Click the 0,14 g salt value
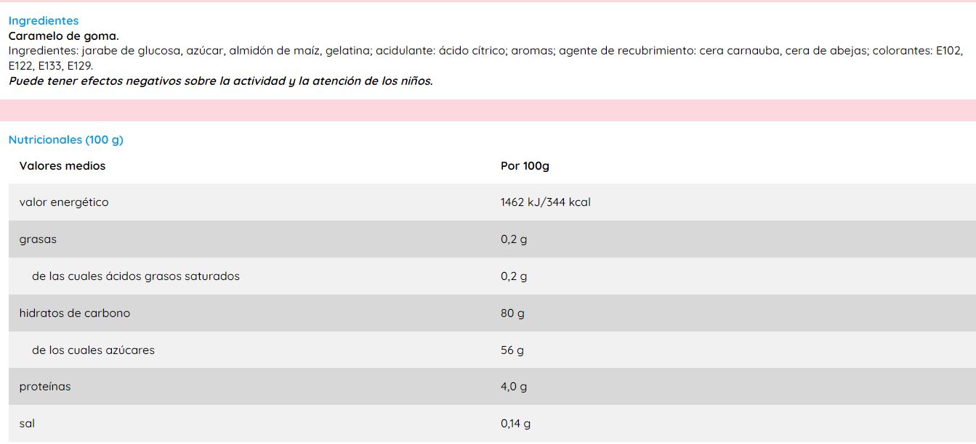The width and height of the screenshot is (976, 444). (515, 424)
